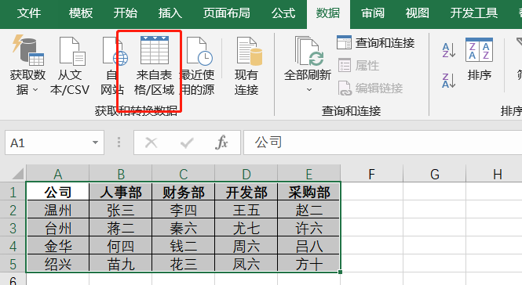This screenshot has width=522, height=285.
Task: Click the Name Box showing A1
Action: [x=55, y=142]
